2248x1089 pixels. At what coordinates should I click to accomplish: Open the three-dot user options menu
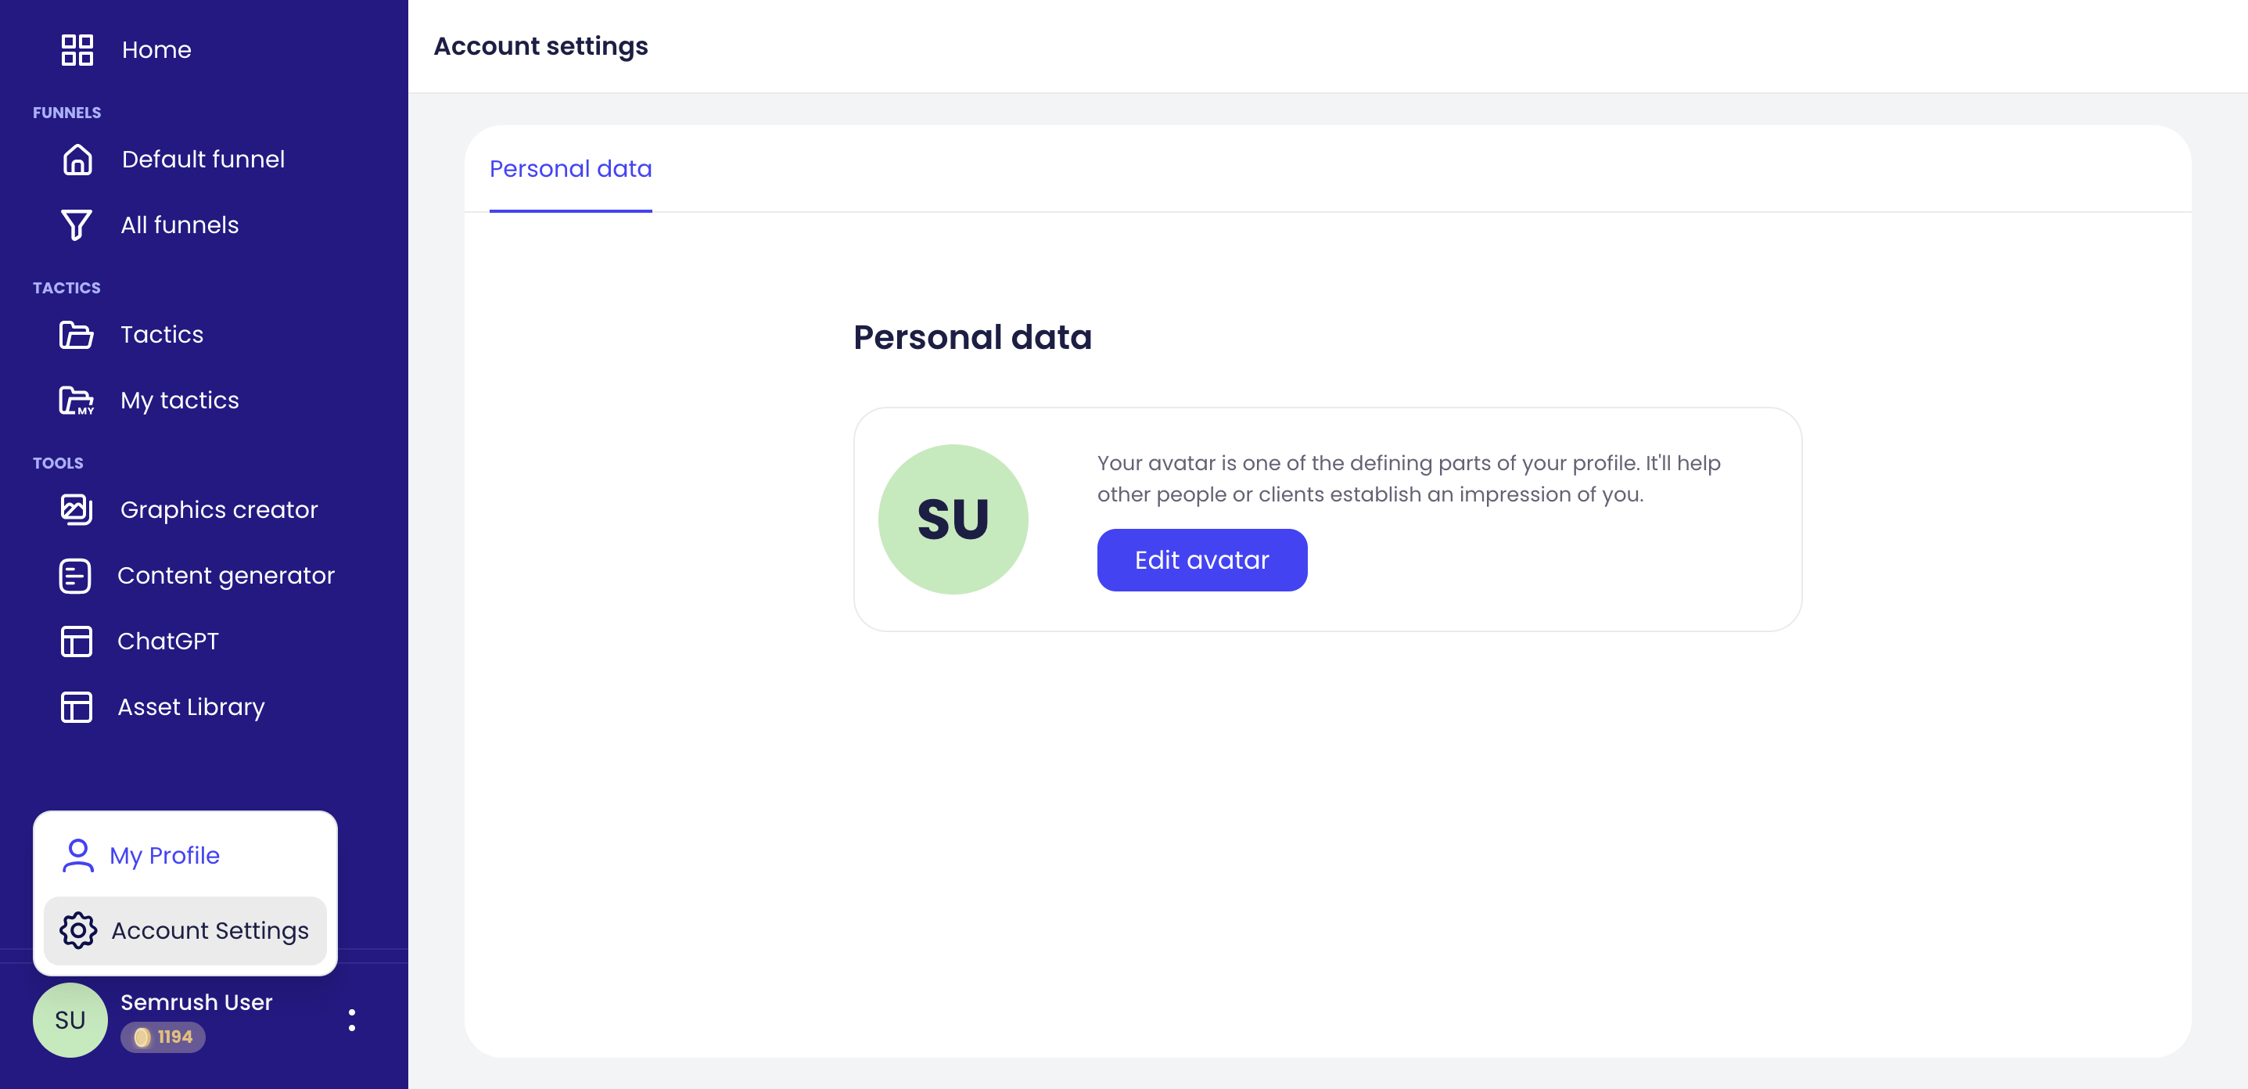[x=352, y=1018]
